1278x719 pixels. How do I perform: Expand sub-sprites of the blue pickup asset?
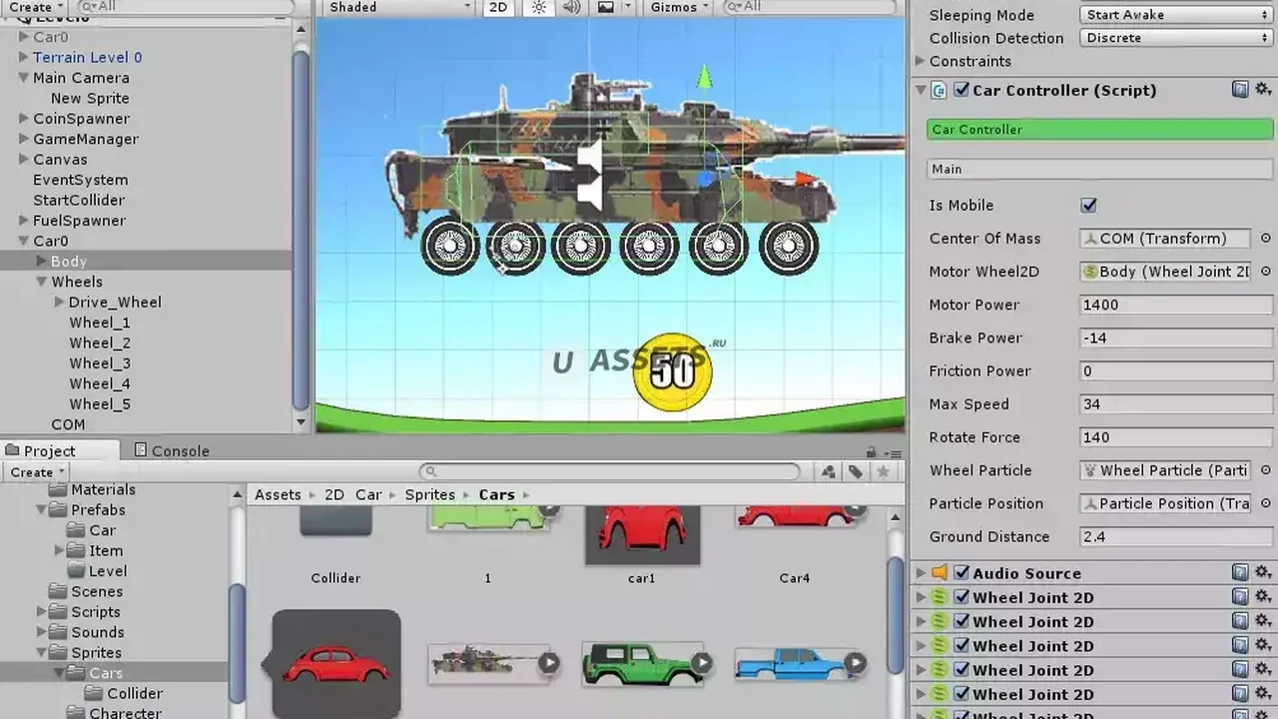click(x=856, y=663)
